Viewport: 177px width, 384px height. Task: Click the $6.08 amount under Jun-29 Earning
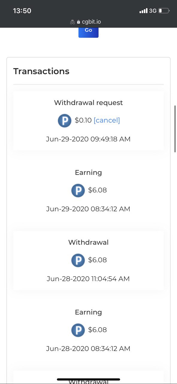(97, 190)
